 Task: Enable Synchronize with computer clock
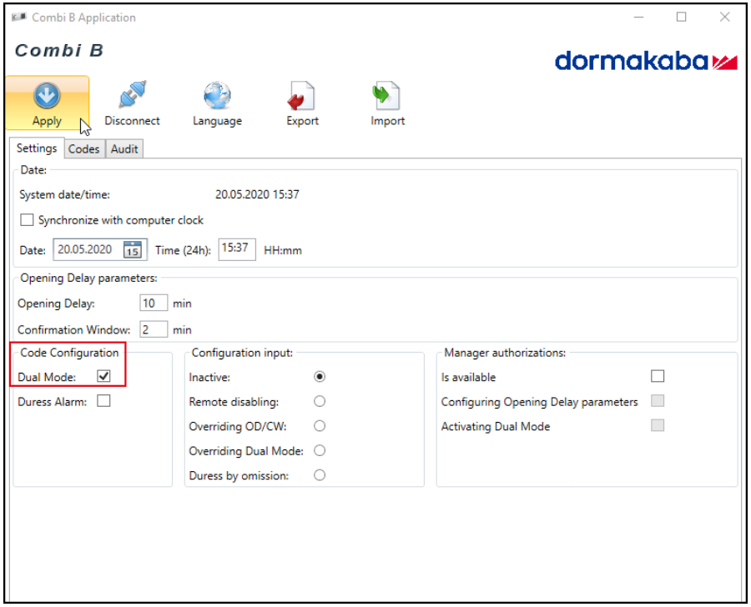point(27,220)
